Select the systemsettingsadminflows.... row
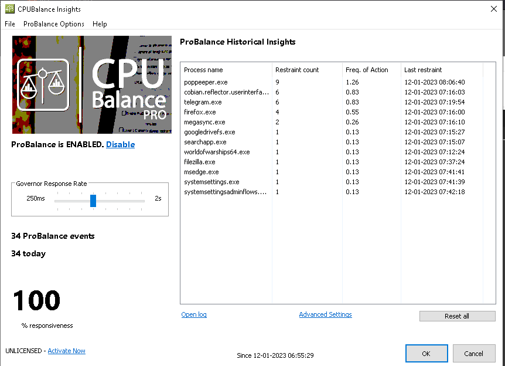Viewport: 505px width, 366px height. (x=332, y=192)
